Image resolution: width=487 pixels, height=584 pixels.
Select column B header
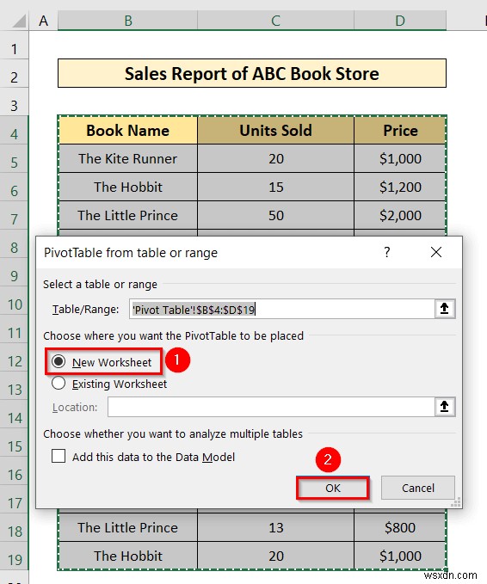[x=128, y=21]
